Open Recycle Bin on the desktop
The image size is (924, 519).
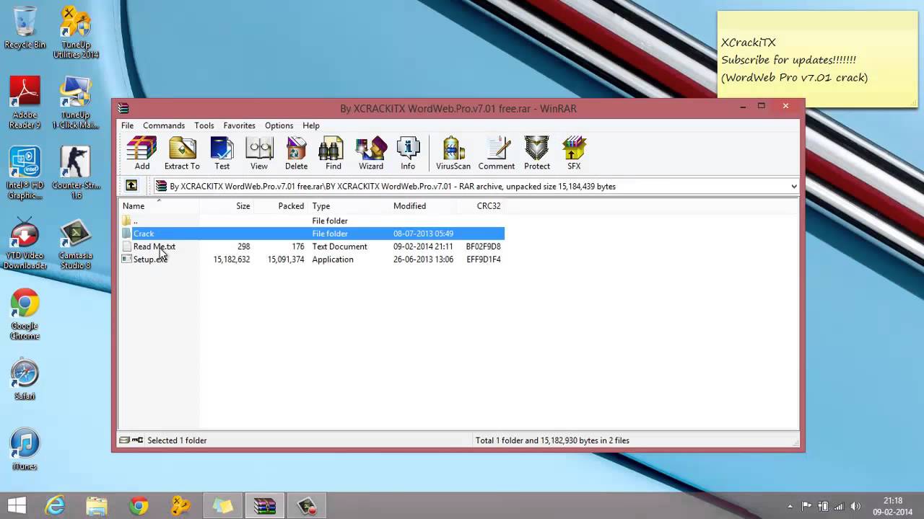(25, 27)
